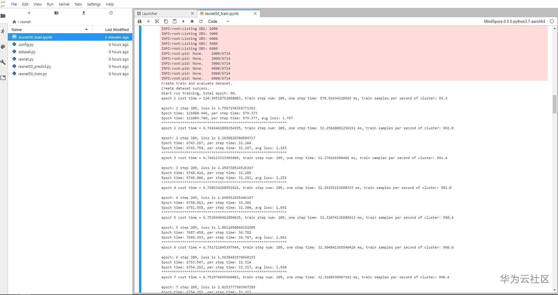Viewport: 558px width, 295px height.
Task: Click the New Launcher plus icon
Action: (x=29, y=13)
